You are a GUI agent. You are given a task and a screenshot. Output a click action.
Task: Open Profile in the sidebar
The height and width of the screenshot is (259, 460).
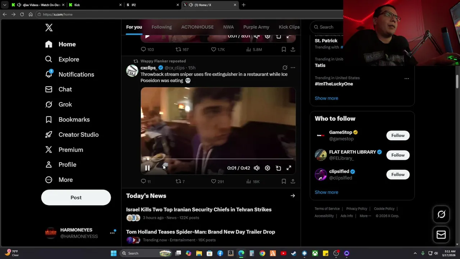click(x=60, y=164)
